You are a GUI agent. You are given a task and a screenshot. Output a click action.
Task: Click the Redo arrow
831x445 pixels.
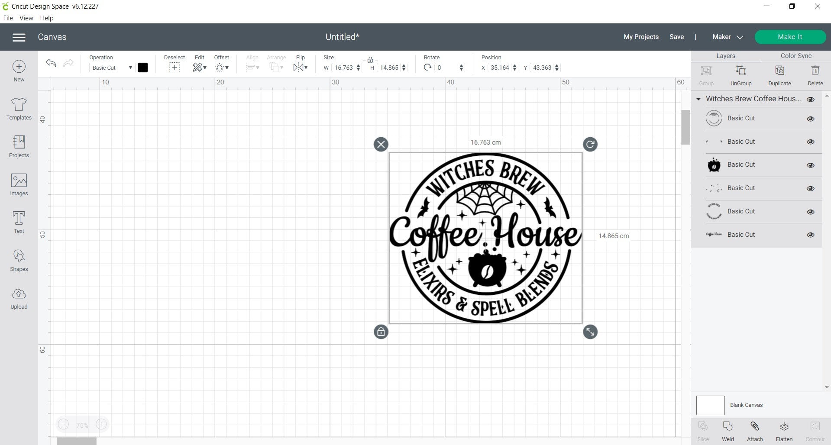68,63
